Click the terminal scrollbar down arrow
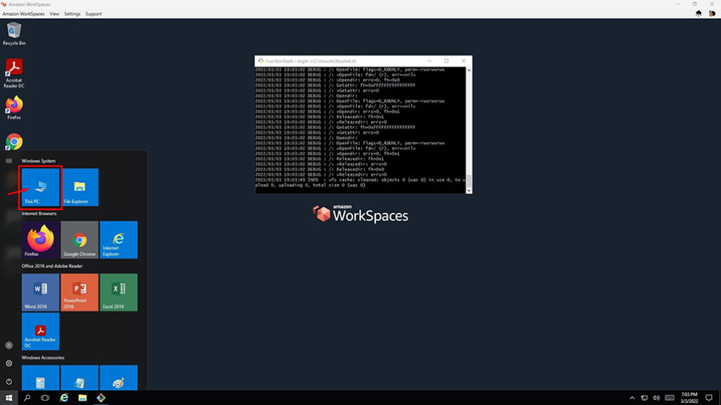This screenshot has width=721, height=405. [x=469, y=191]
